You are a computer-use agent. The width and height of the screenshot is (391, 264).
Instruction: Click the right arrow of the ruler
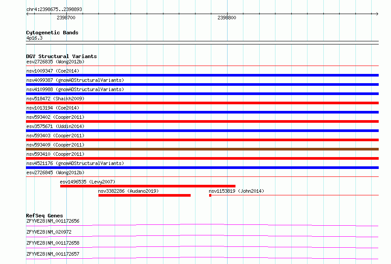pyautogui.click(x=377, y=14)
